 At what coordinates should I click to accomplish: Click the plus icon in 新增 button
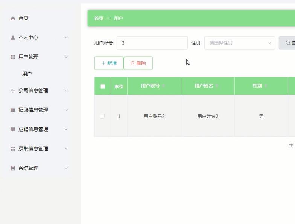click(x=103, y=63)
